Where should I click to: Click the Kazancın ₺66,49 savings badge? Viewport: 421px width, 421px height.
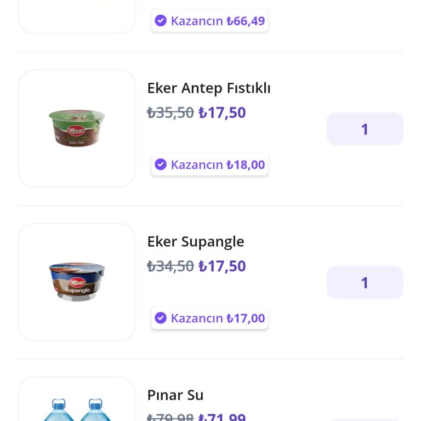(x=209, y=21)
